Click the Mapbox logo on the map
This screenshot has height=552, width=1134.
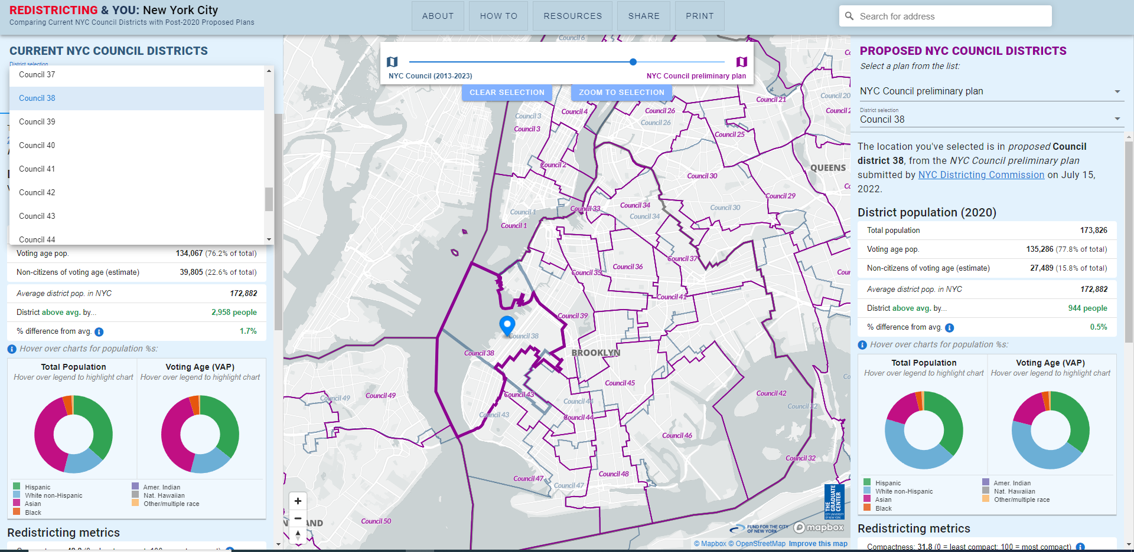point(818,528)
